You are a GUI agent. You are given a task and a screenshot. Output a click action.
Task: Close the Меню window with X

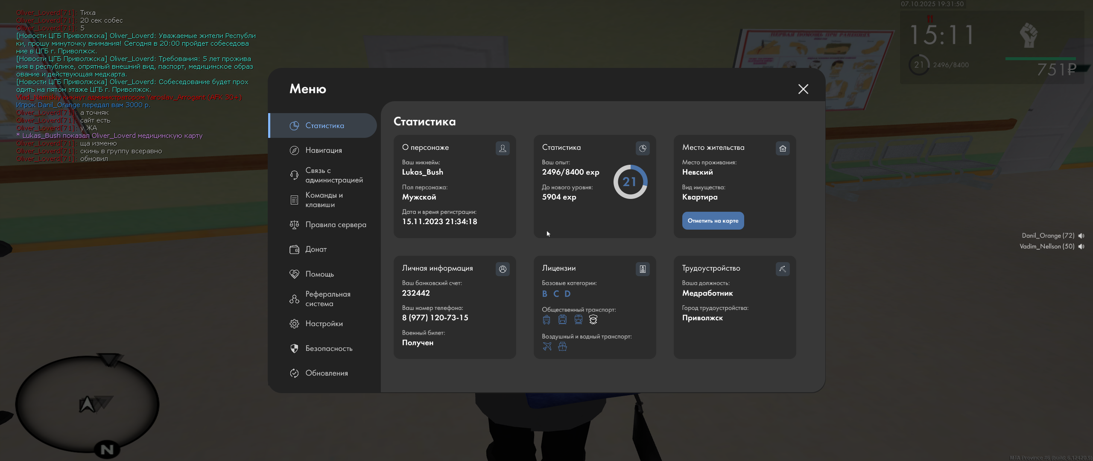[x=803, y=89]
